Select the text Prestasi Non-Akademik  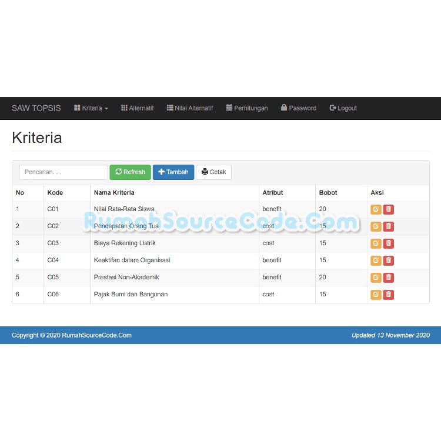pos(126,277)
